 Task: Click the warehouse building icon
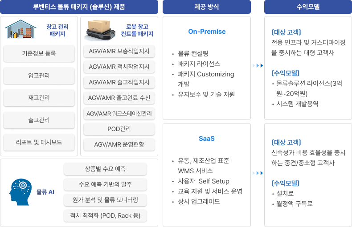(20, 29)
